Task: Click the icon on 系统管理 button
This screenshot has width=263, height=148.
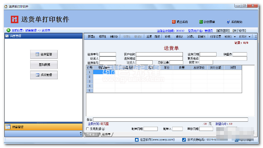Action: point(38,75)
